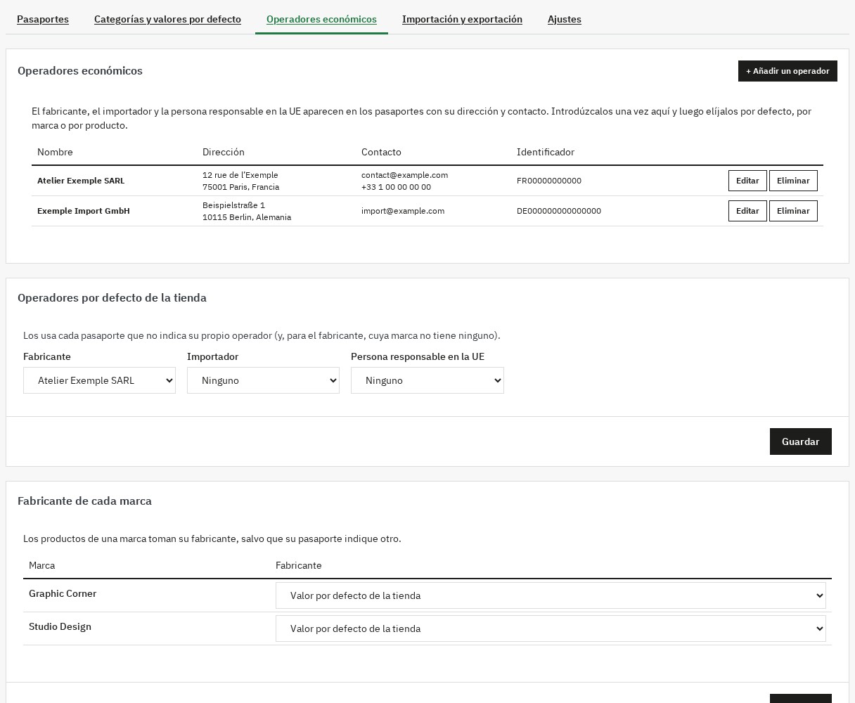Click the Contacto column header

click(x=381, y=152)
